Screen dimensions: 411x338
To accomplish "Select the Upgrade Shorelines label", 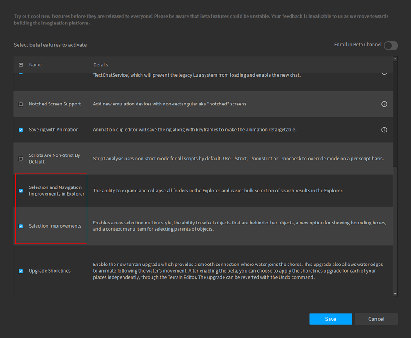I will (x=50, y=270).
